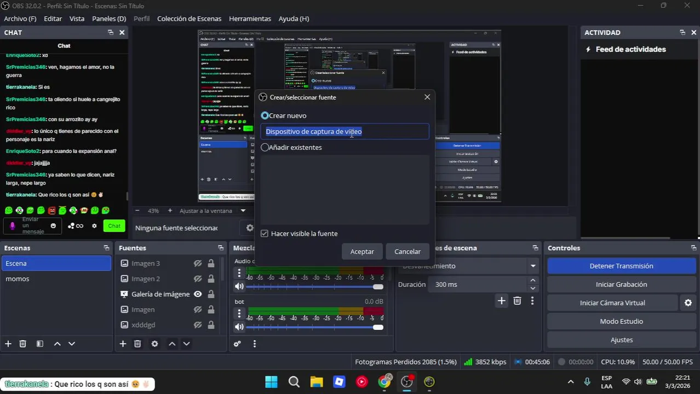Click the source name field 'Dispositivo de captura de vídeo'
Image resolution: width=700 pixels, height=394 pixels.
(x=345, y=131)
